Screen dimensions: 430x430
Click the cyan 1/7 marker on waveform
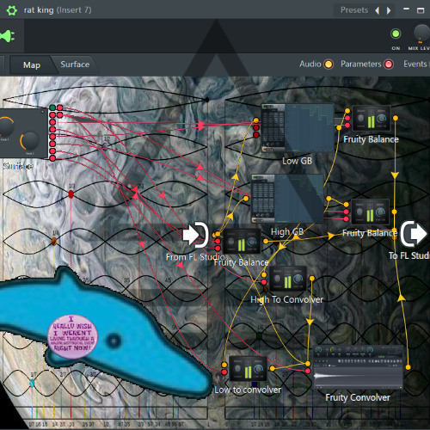32,383
